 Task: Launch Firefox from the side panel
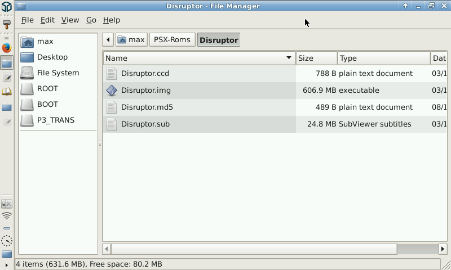click(x=7, y=48)
